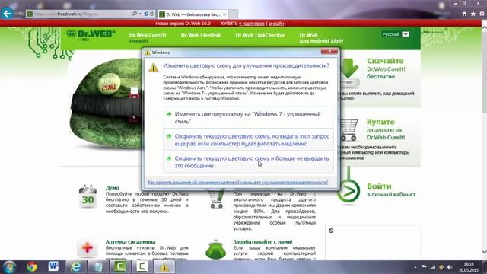Focus the address bar URL field

pyautogui.click(x=82, y=14)
